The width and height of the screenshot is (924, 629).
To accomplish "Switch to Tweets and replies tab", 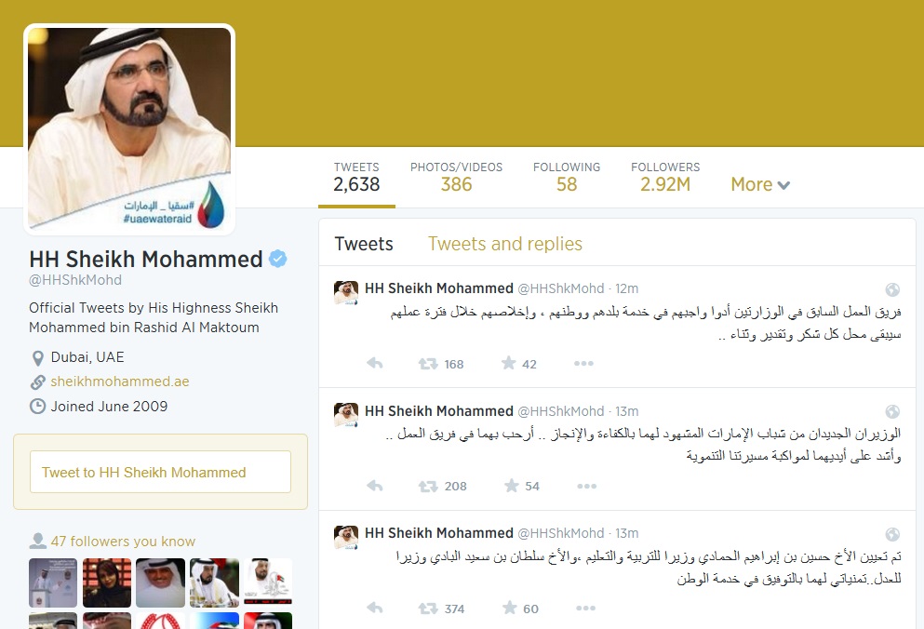I will click(x=505, y=244).
